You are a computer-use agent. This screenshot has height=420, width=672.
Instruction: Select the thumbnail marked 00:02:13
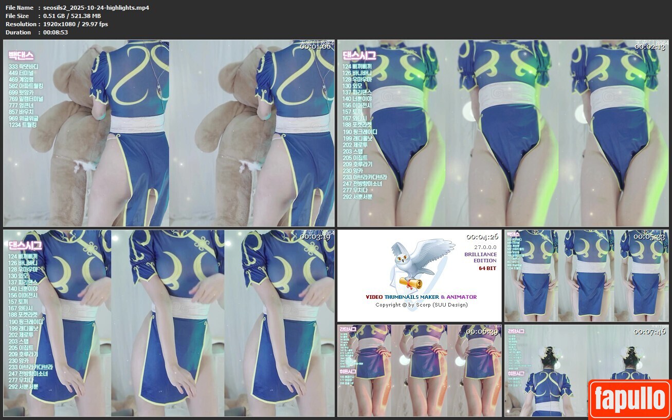pos(503,133)
